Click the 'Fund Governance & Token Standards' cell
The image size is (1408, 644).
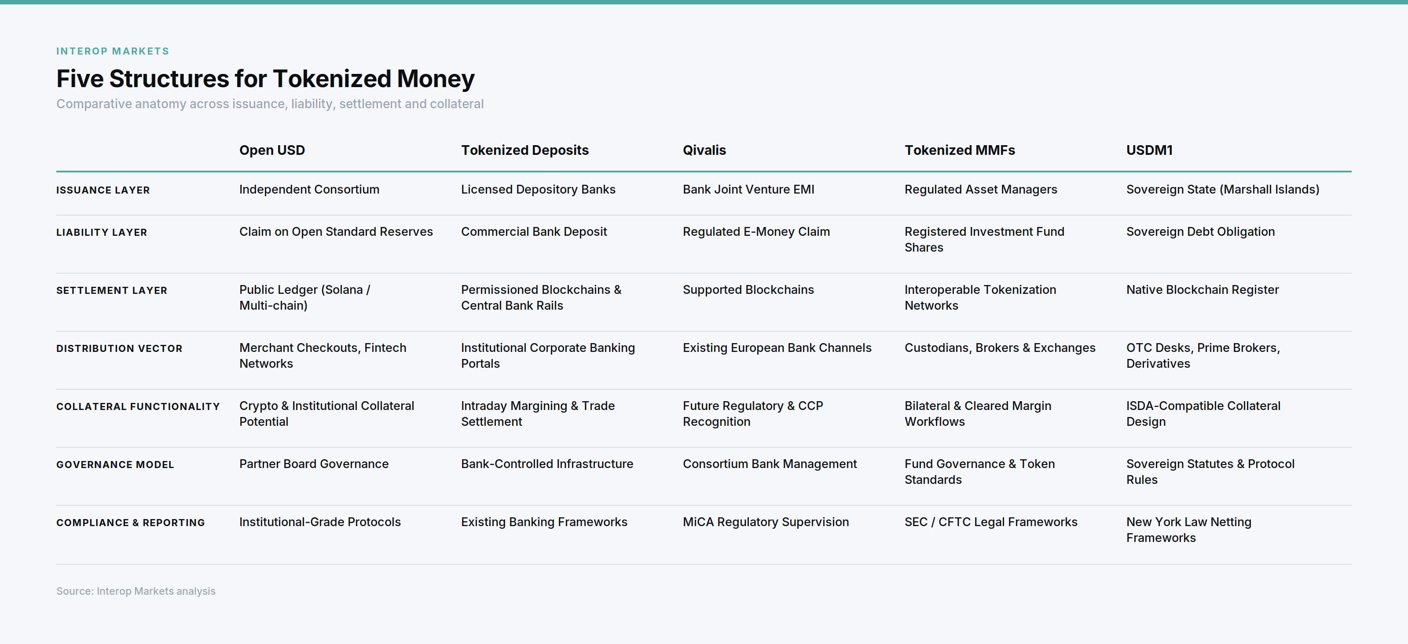click(x=979, y=472)
